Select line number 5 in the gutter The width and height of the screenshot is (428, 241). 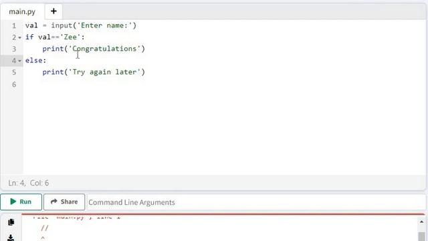(14, 72)
